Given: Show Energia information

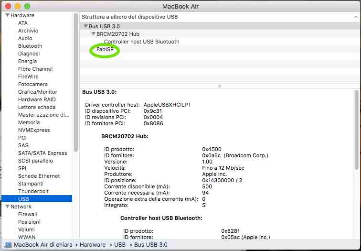Looking at the screenshot, I should [27, 61].
